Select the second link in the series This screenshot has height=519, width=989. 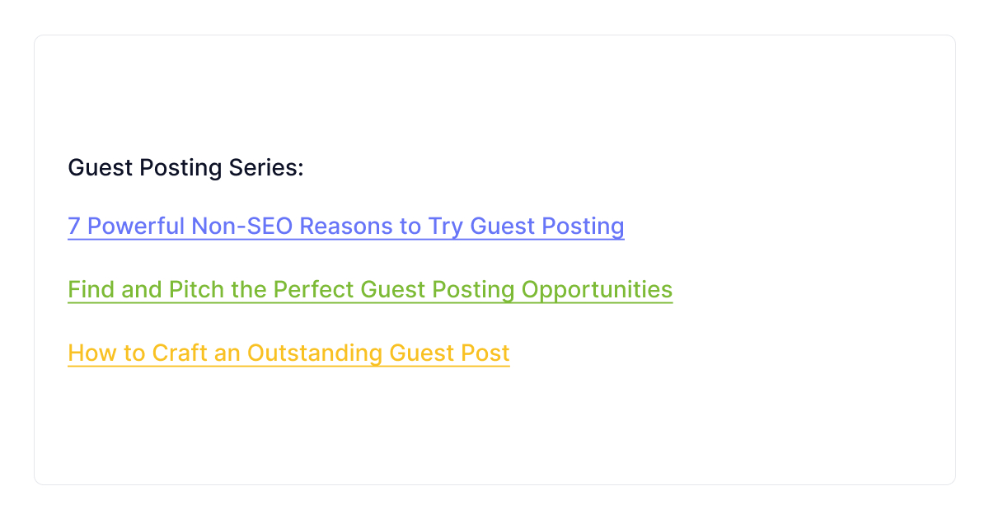pos(369,289)
